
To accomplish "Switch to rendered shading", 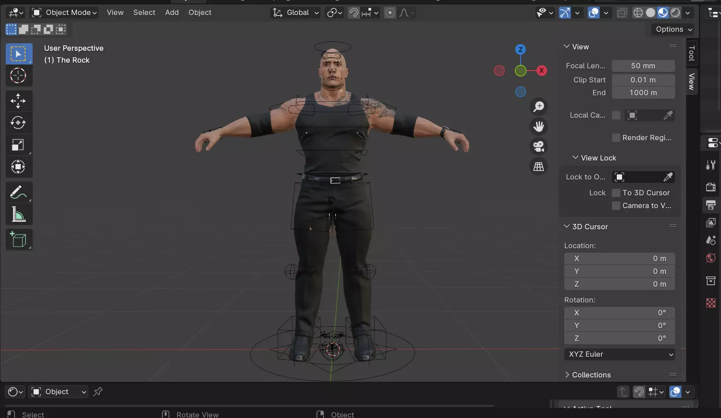I will [675, 13].
